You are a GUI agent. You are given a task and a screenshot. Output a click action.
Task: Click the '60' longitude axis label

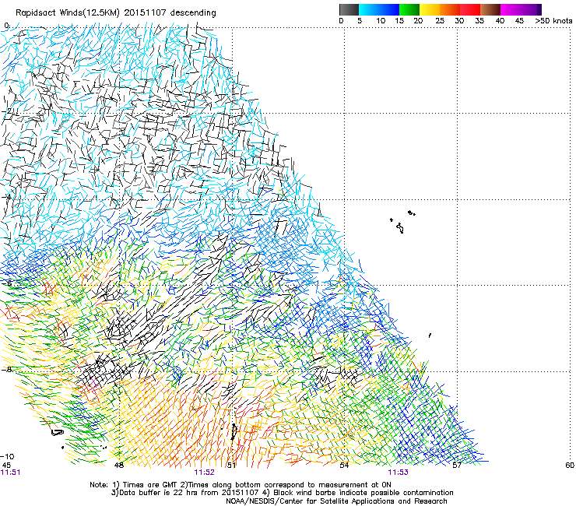(x=570, y=466)
